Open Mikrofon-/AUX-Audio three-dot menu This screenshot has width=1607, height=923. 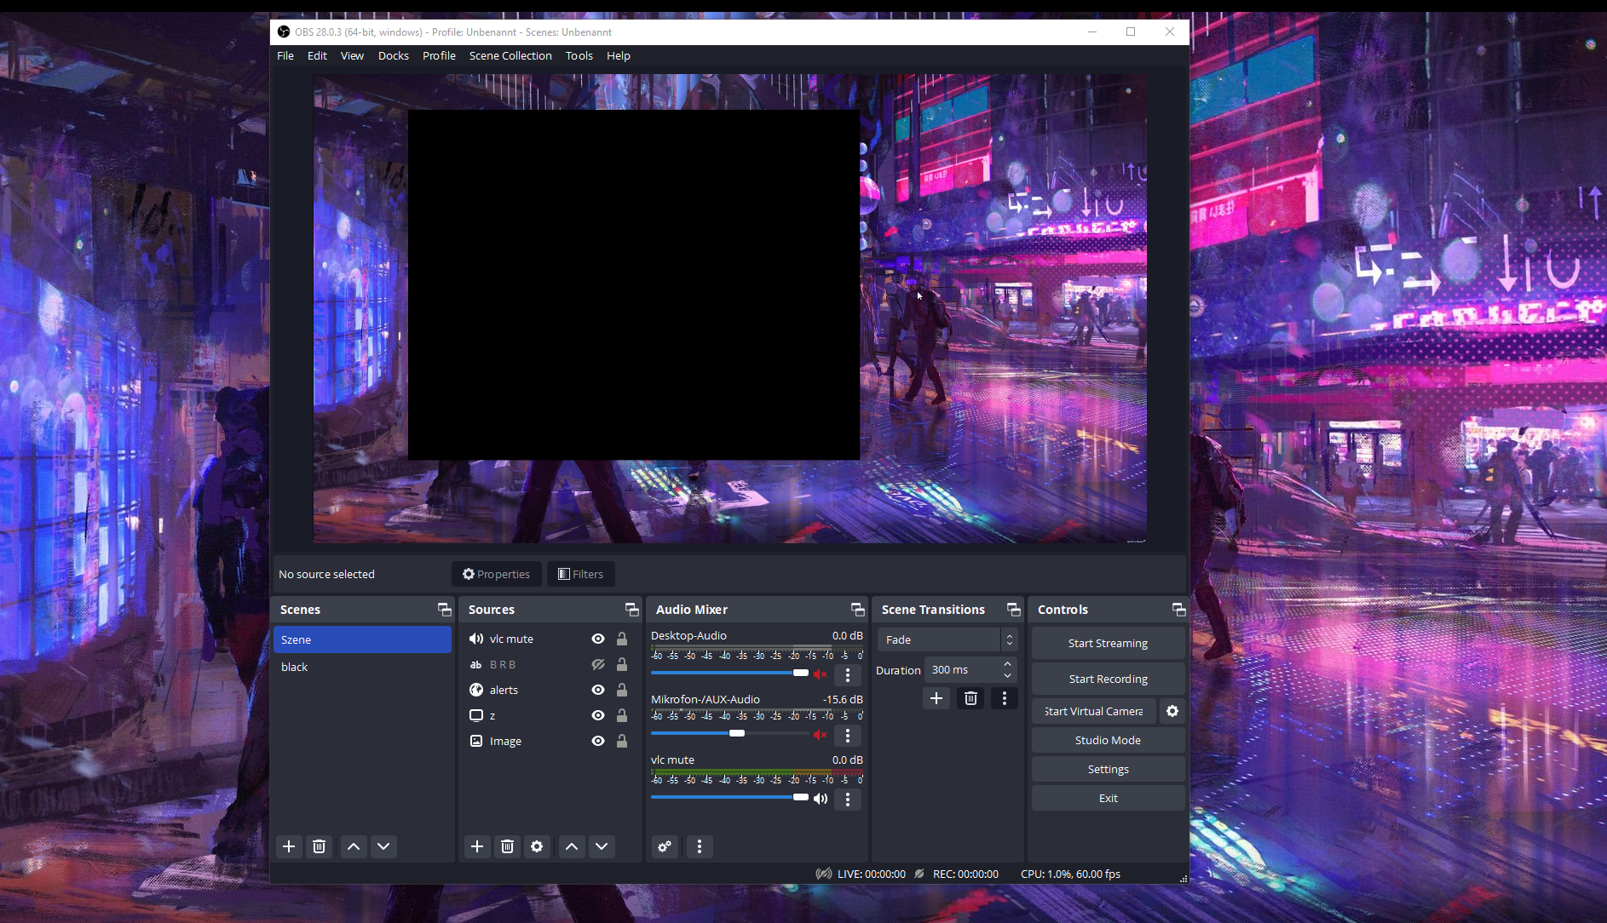point(848,736)
